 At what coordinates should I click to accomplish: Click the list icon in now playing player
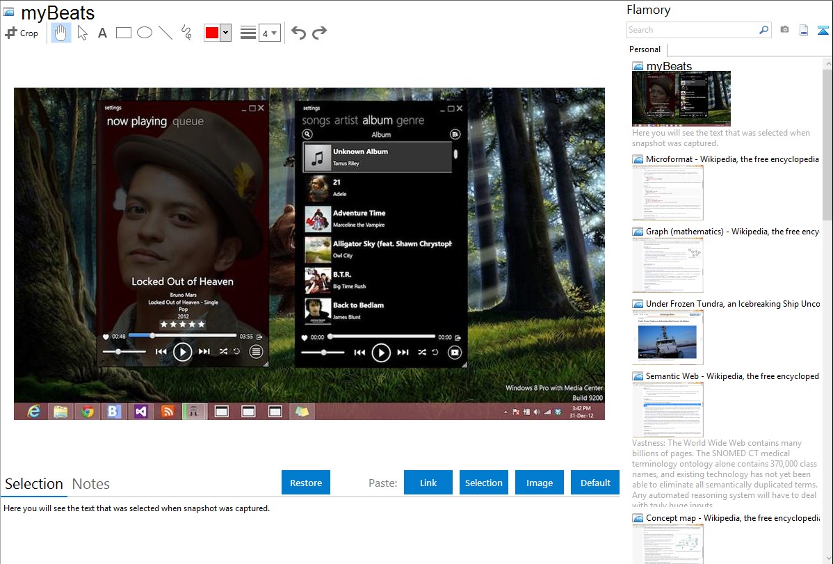pos(256,352)
